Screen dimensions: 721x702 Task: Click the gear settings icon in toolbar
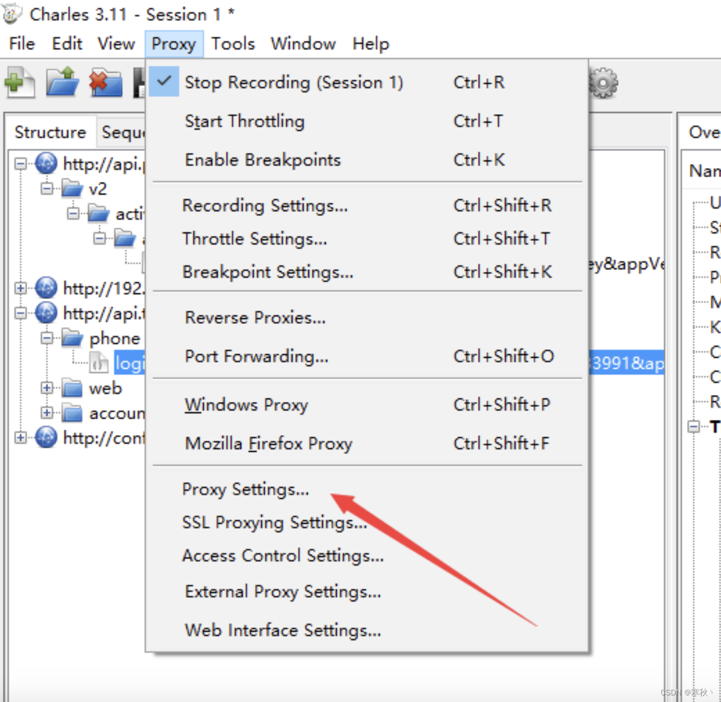(x=603, y=83)
